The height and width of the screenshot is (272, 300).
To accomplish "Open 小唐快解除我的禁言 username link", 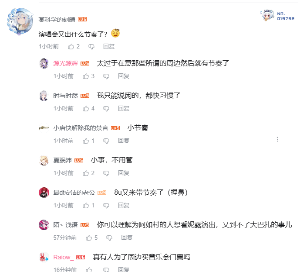I will click(x=81, y=128).
